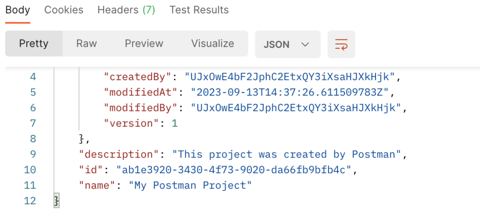The image size is (480, 212).
Task: Click line number 12 in the gutter
Action: (x=30, y=201)
